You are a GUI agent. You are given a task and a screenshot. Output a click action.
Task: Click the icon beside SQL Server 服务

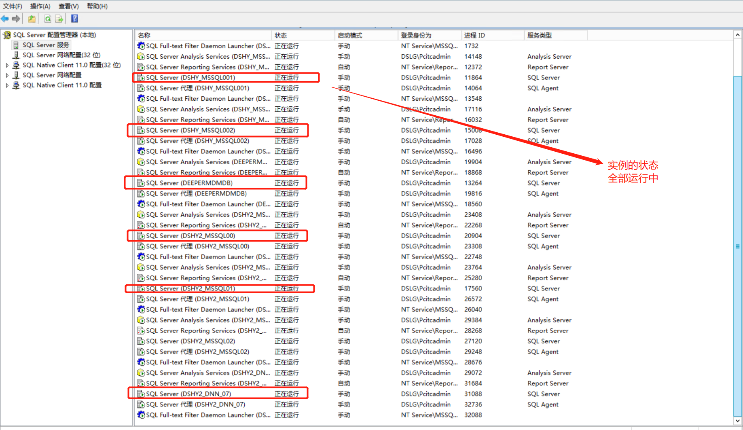point(16,45)
